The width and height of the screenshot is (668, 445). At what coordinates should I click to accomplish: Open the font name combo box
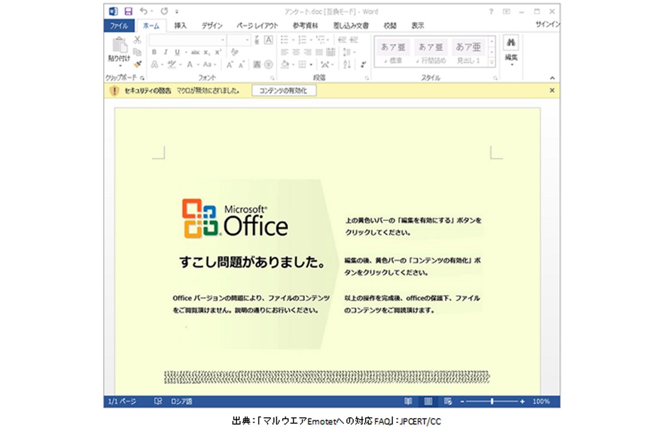[x=187, y=40]
